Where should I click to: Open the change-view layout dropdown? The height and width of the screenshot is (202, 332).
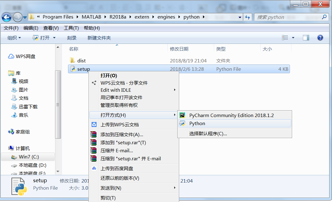point(294,38)
